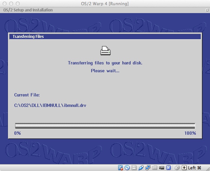Click the Transferring Files title bar
The image size is (210, 171).
point(105,37)
